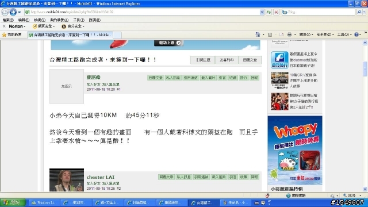Click the Print icon in command bar
This screenshot has width=368, height=207.
[x=289, y=34]
